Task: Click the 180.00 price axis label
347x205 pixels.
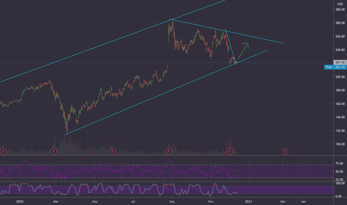Action: [340, 90]
